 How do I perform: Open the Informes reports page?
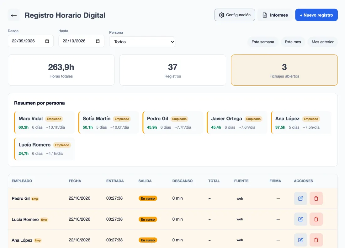275,15
